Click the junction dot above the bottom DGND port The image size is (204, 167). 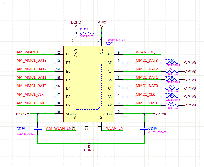pyautogui.click(x=89, y=144)
